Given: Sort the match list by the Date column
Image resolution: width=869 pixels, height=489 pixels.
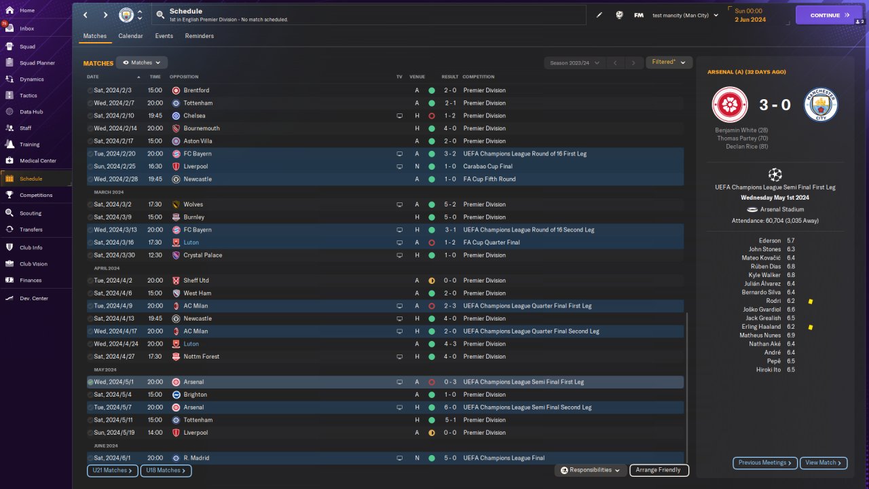Looking at the screenshot, I should point(93,77).
